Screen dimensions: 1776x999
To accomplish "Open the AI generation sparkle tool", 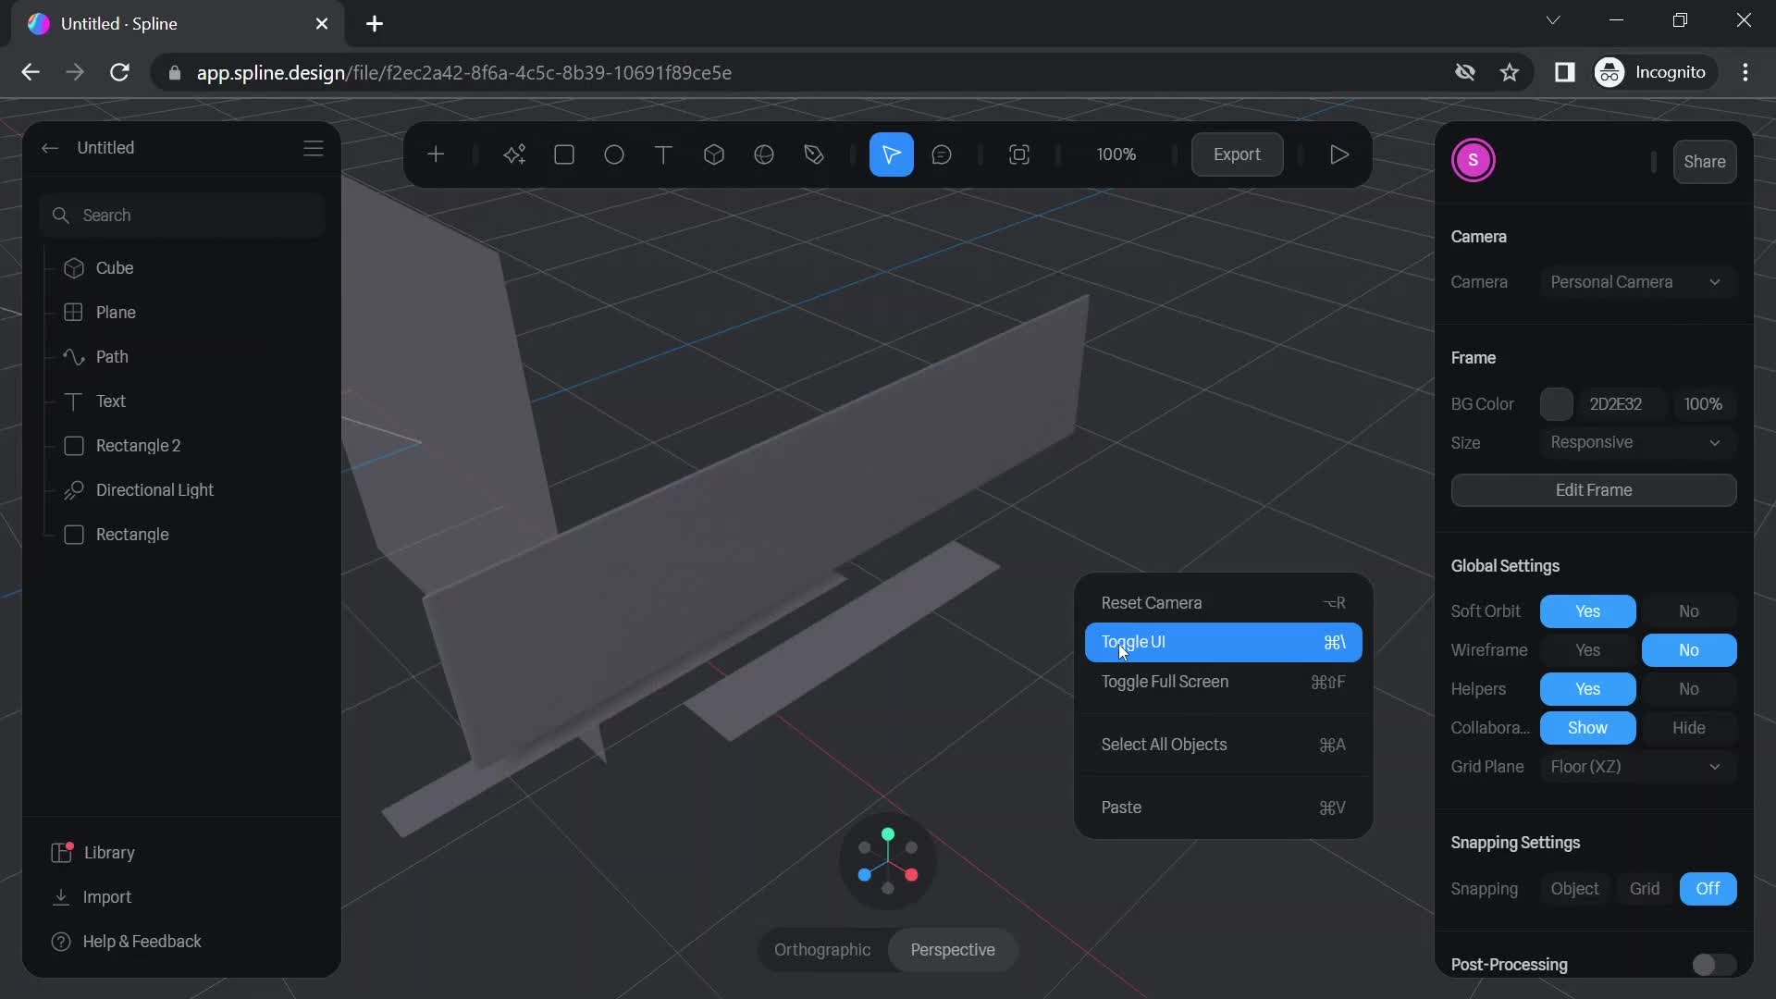I will click(x=514, y=154).
